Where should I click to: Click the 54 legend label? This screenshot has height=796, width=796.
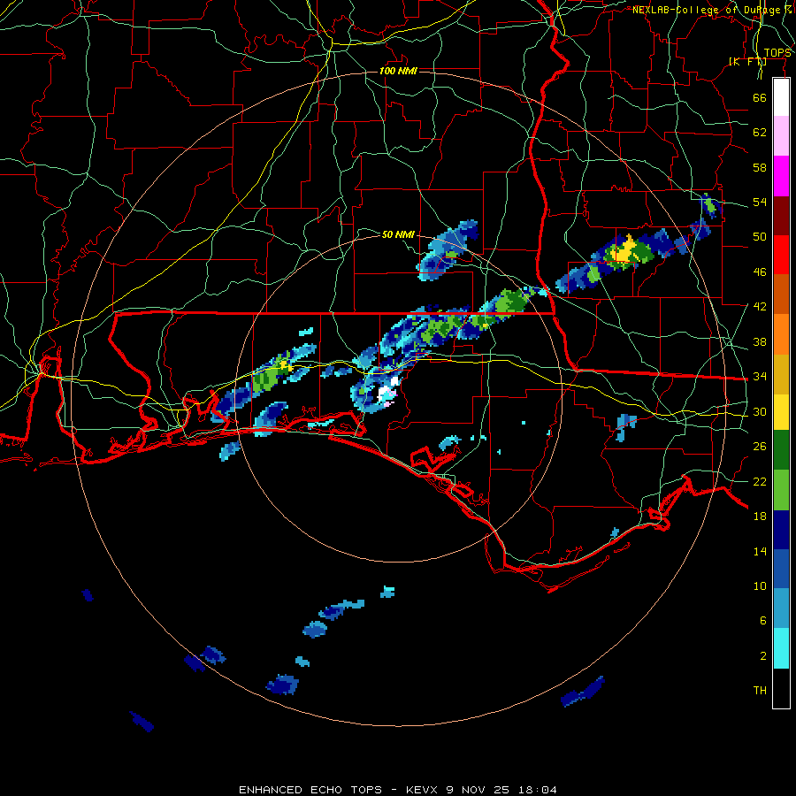tap(760, 202)
